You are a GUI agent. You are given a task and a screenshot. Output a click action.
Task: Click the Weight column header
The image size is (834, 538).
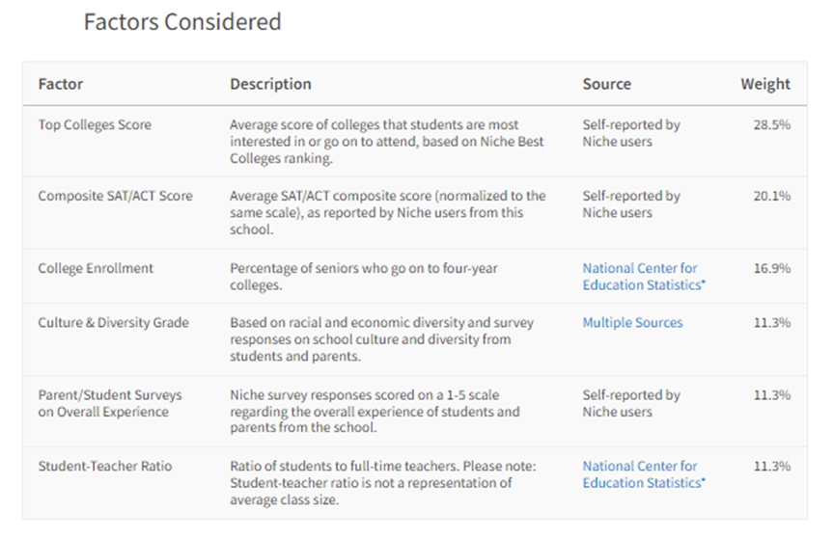click(x=765, y=84)
